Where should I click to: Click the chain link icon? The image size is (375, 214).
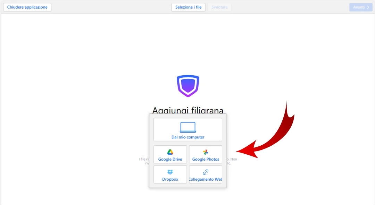tap(206, 172)
